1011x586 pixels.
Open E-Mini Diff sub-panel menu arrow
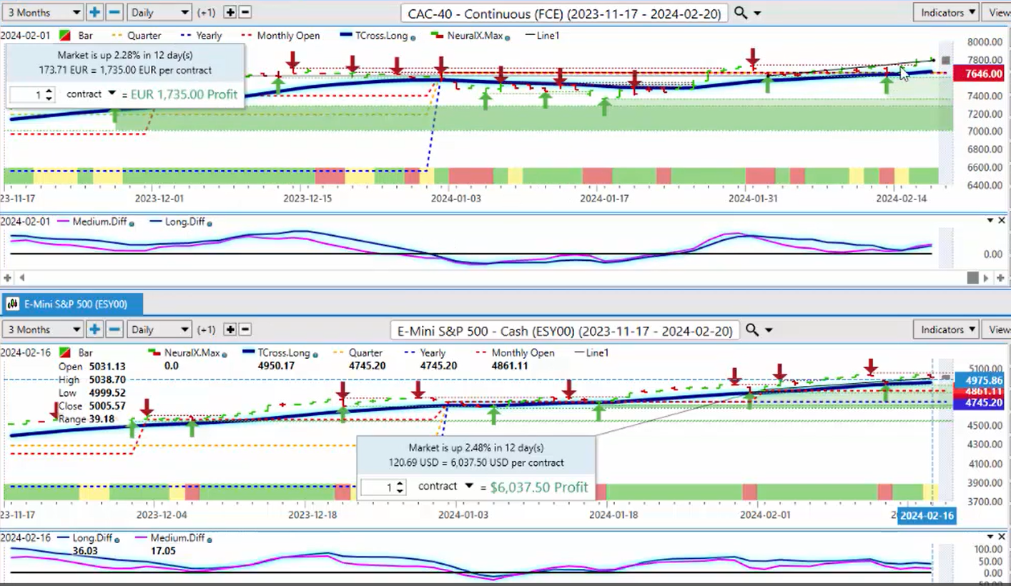point(990,537)
